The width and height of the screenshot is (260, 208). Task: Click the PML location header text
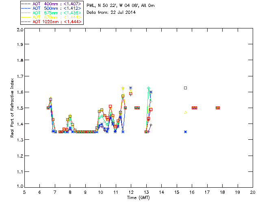(121, 6)
